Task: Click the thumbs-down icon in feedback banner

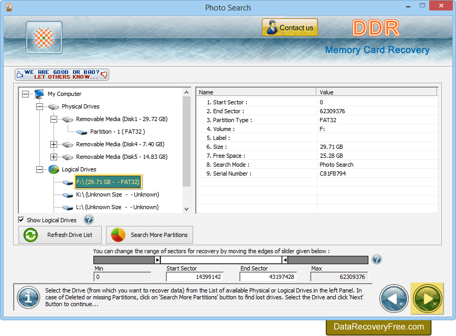Action: point(104,75)
